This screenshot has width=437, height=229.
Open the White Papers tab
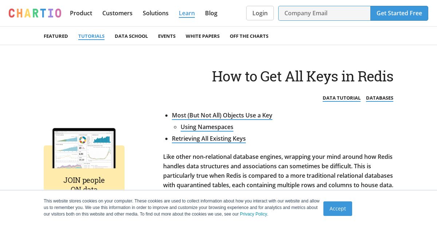(202, 36)
